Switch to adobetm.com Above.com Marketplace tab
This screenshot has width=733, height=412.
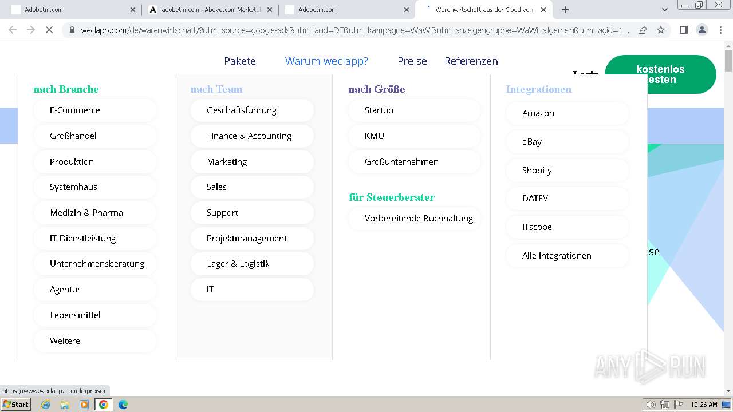[x=209, y=10]
